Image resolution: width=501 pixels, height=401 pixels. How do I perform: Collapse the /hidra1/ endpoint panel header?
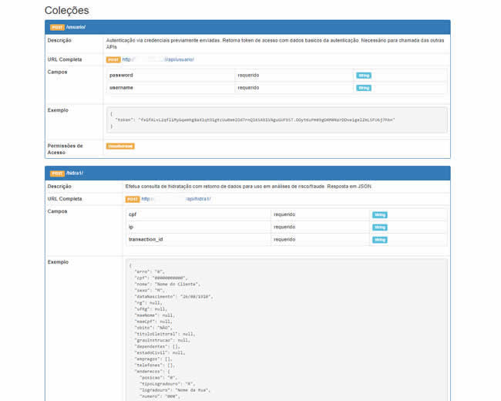[x=247, y=174]
